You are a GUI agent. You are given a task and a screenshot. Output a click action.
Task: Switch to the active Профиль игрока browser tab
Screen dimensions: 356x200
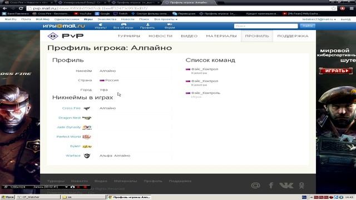point(189,2)
